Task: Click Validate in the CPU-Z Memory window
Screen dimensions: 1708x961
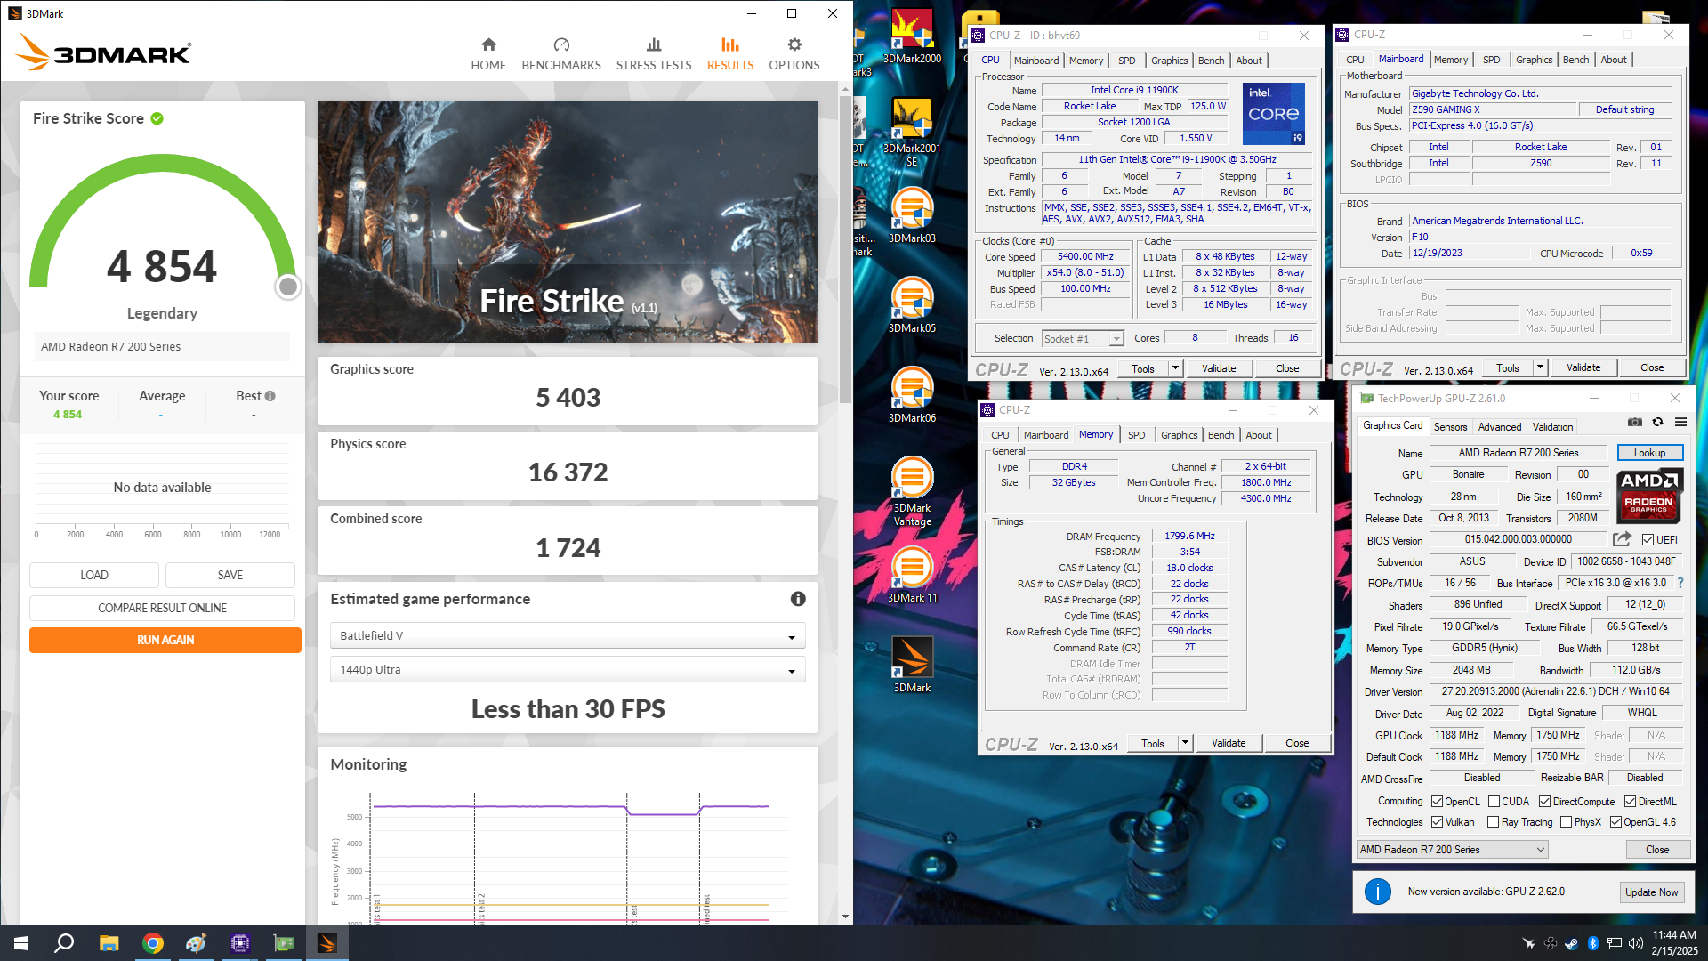Action: 1229,744
